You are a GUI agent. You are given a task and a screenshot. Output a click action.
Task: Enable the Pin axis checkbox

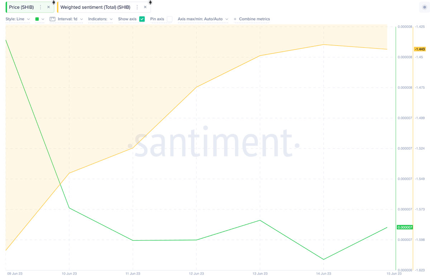pyautogui.click(x=169, y=19)
